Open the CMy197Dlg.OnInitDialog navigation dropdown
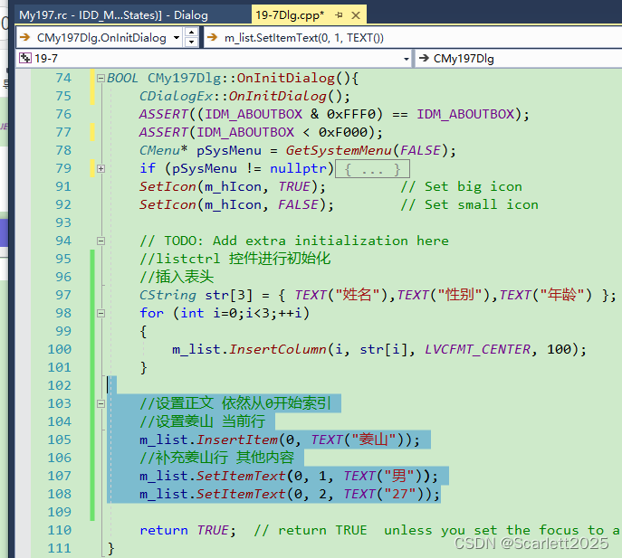Screen dimensions: 622x558 [177, 38]
